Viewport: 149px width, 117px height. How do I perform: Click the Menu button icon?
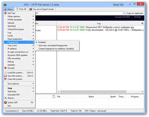click(x=5, y=9)
